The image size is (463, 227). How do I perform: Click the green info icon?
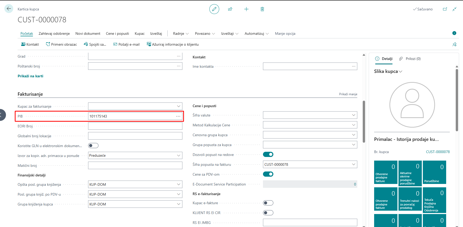pyautogui.click(x=454, y=33)
